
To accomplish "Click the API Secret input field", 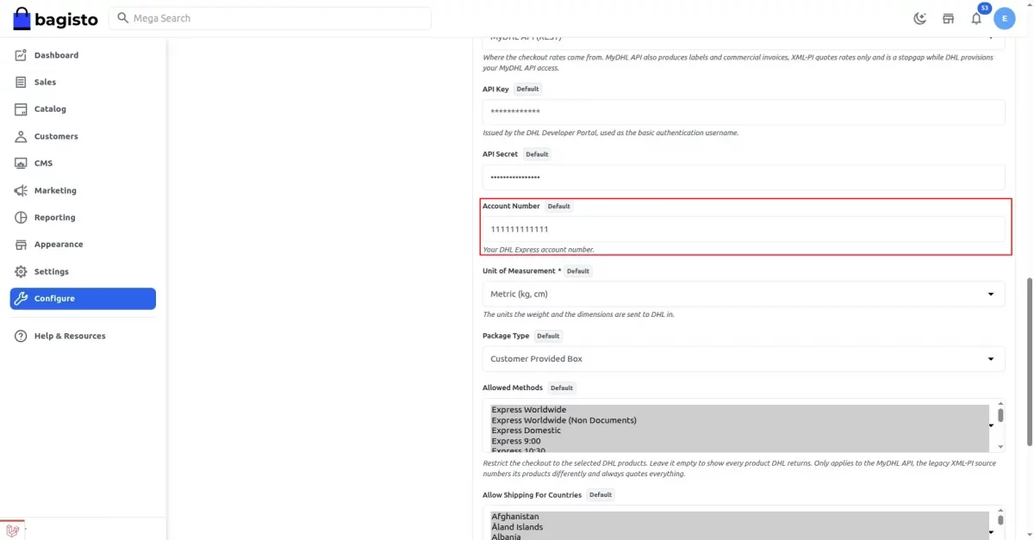I will pyautogui.click(x=744, y=177).
